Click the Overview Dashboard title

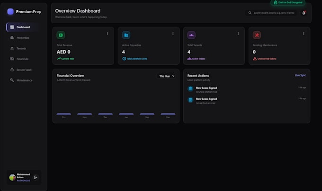(x=78, y=11)
